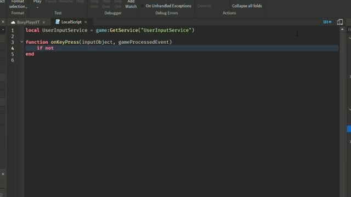Toggle On Unhandled Exceptions option
Viewport: 351px width, 197px height.
pos(166,6)
